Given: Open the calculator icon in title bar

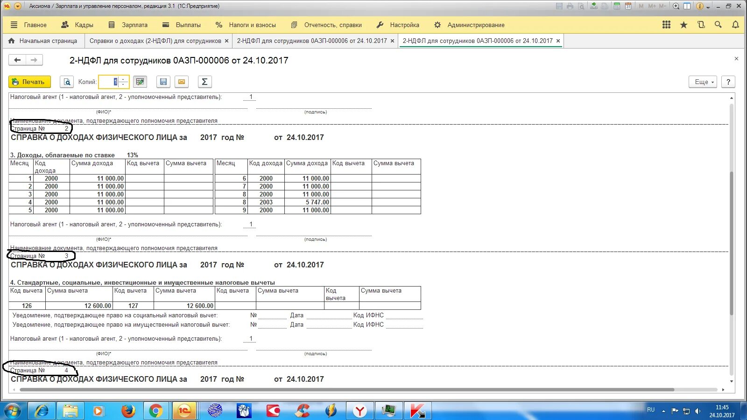Looking at the screenshot, I should click(x=617, y=6).
